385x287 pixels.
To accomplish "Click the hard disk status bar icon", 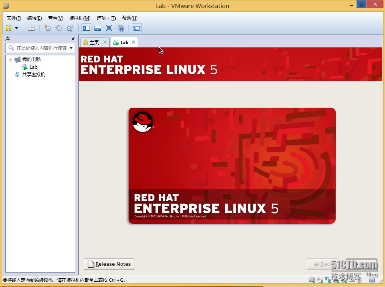I will 312,280.
